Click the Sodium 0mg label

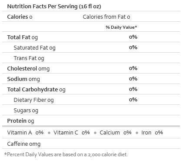[x=23, y=79]
